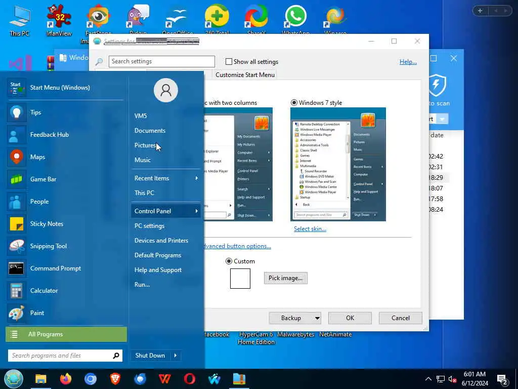Screen dimensions: 518x389
Task: Launch Maps from start menu
Action: 66,157
